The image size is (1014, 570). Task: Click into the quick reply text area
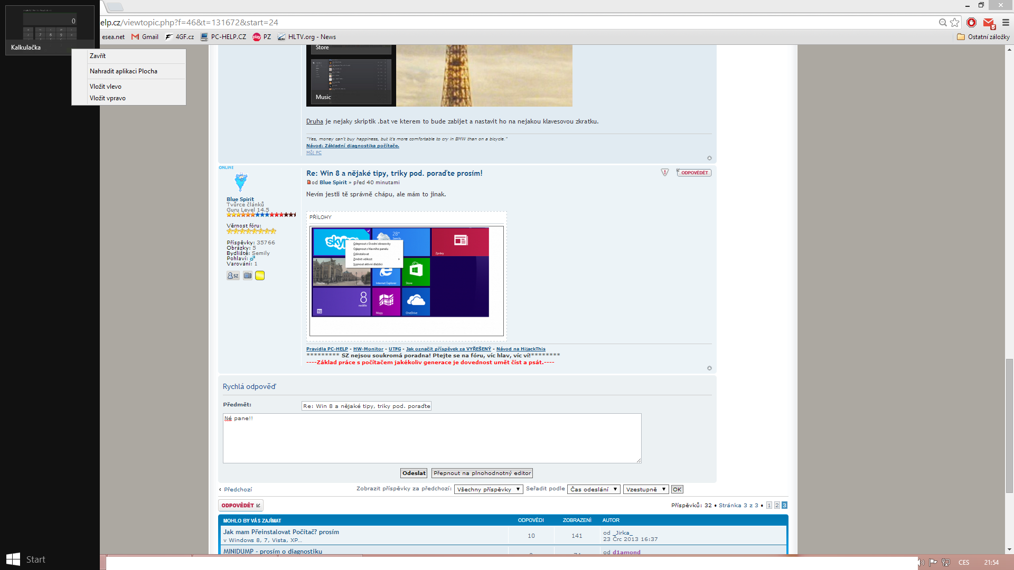pos(431,438)
